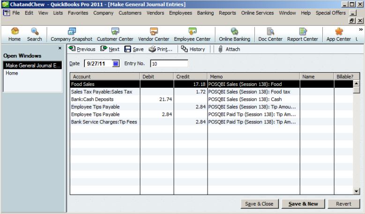365x214 pixels.
Task: Click the Save floppy disk icon
Action: coord(127,49)
